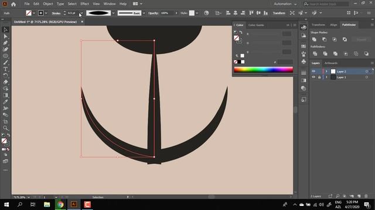
Task: Open Chrome from taskbar
Action: 60,205
